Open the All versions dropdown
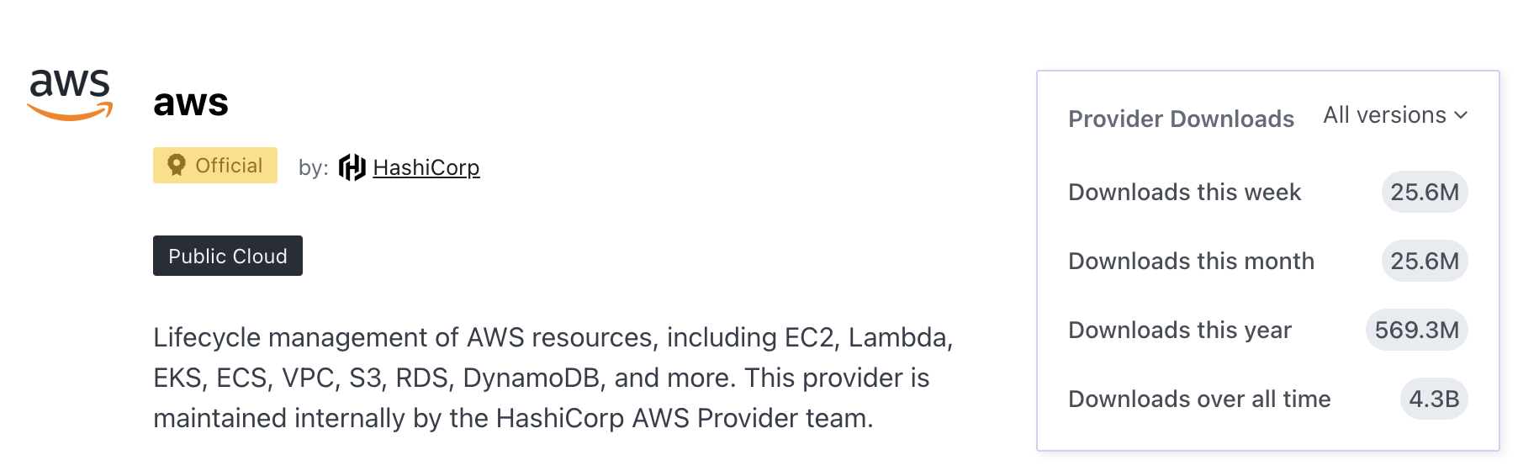 (x=1395, y=115)
